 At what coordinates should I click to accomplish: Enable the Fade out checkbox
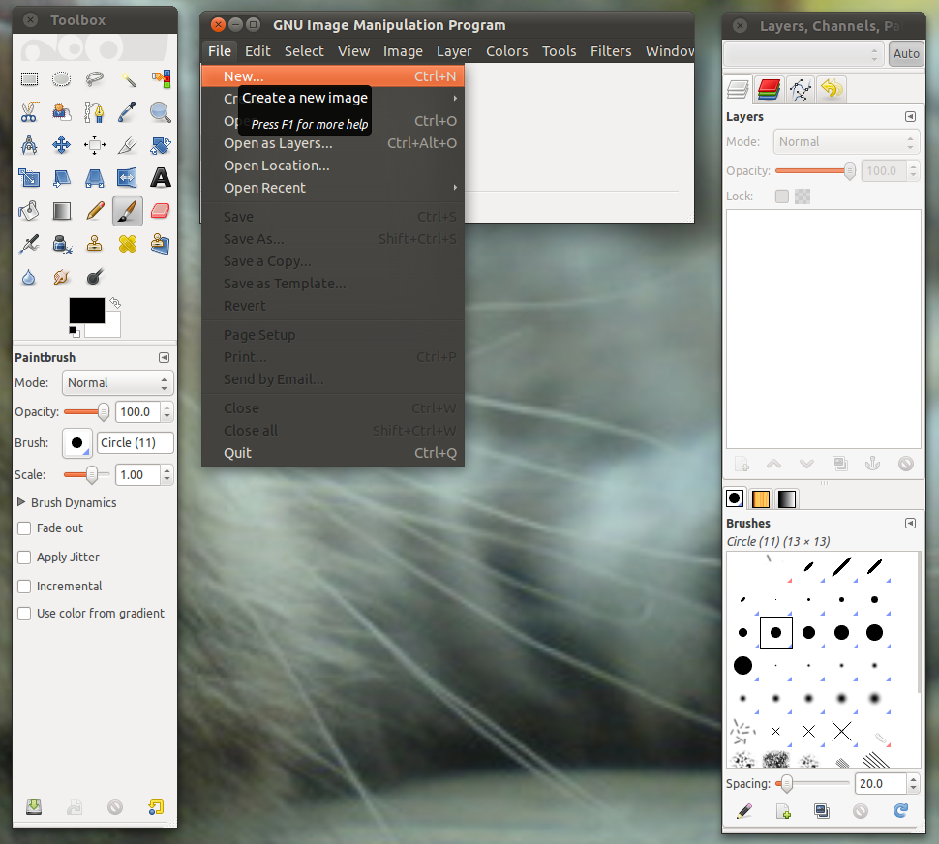pos(25,528)
